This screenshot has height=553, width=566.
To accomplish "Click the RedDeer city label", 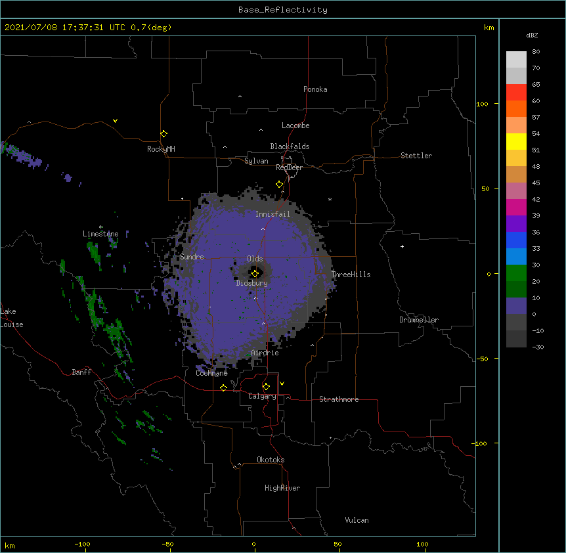I will [x=289, y=167].
